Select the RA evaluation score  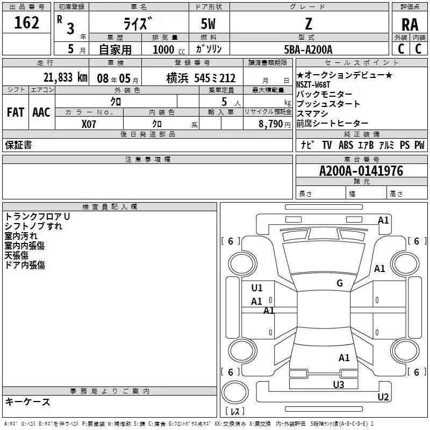410,25
